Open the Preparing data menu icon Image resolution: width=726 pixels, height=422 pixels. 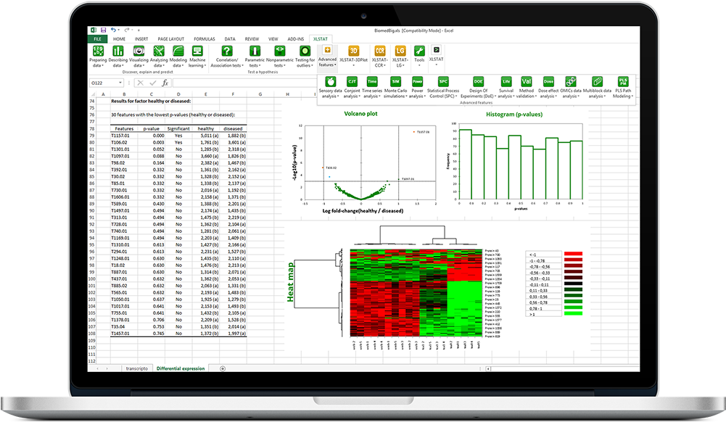pos(97,51)
